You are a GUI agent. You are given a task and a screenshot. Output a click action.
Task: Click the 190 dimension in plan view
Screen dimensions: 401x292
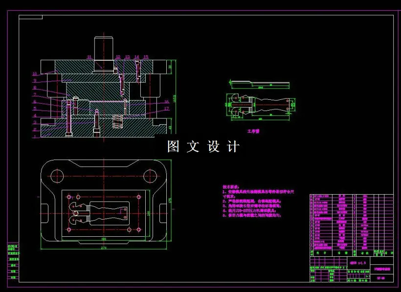click(x=104, y=239)
